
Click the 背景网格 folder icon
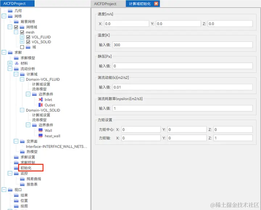(16, 21)
